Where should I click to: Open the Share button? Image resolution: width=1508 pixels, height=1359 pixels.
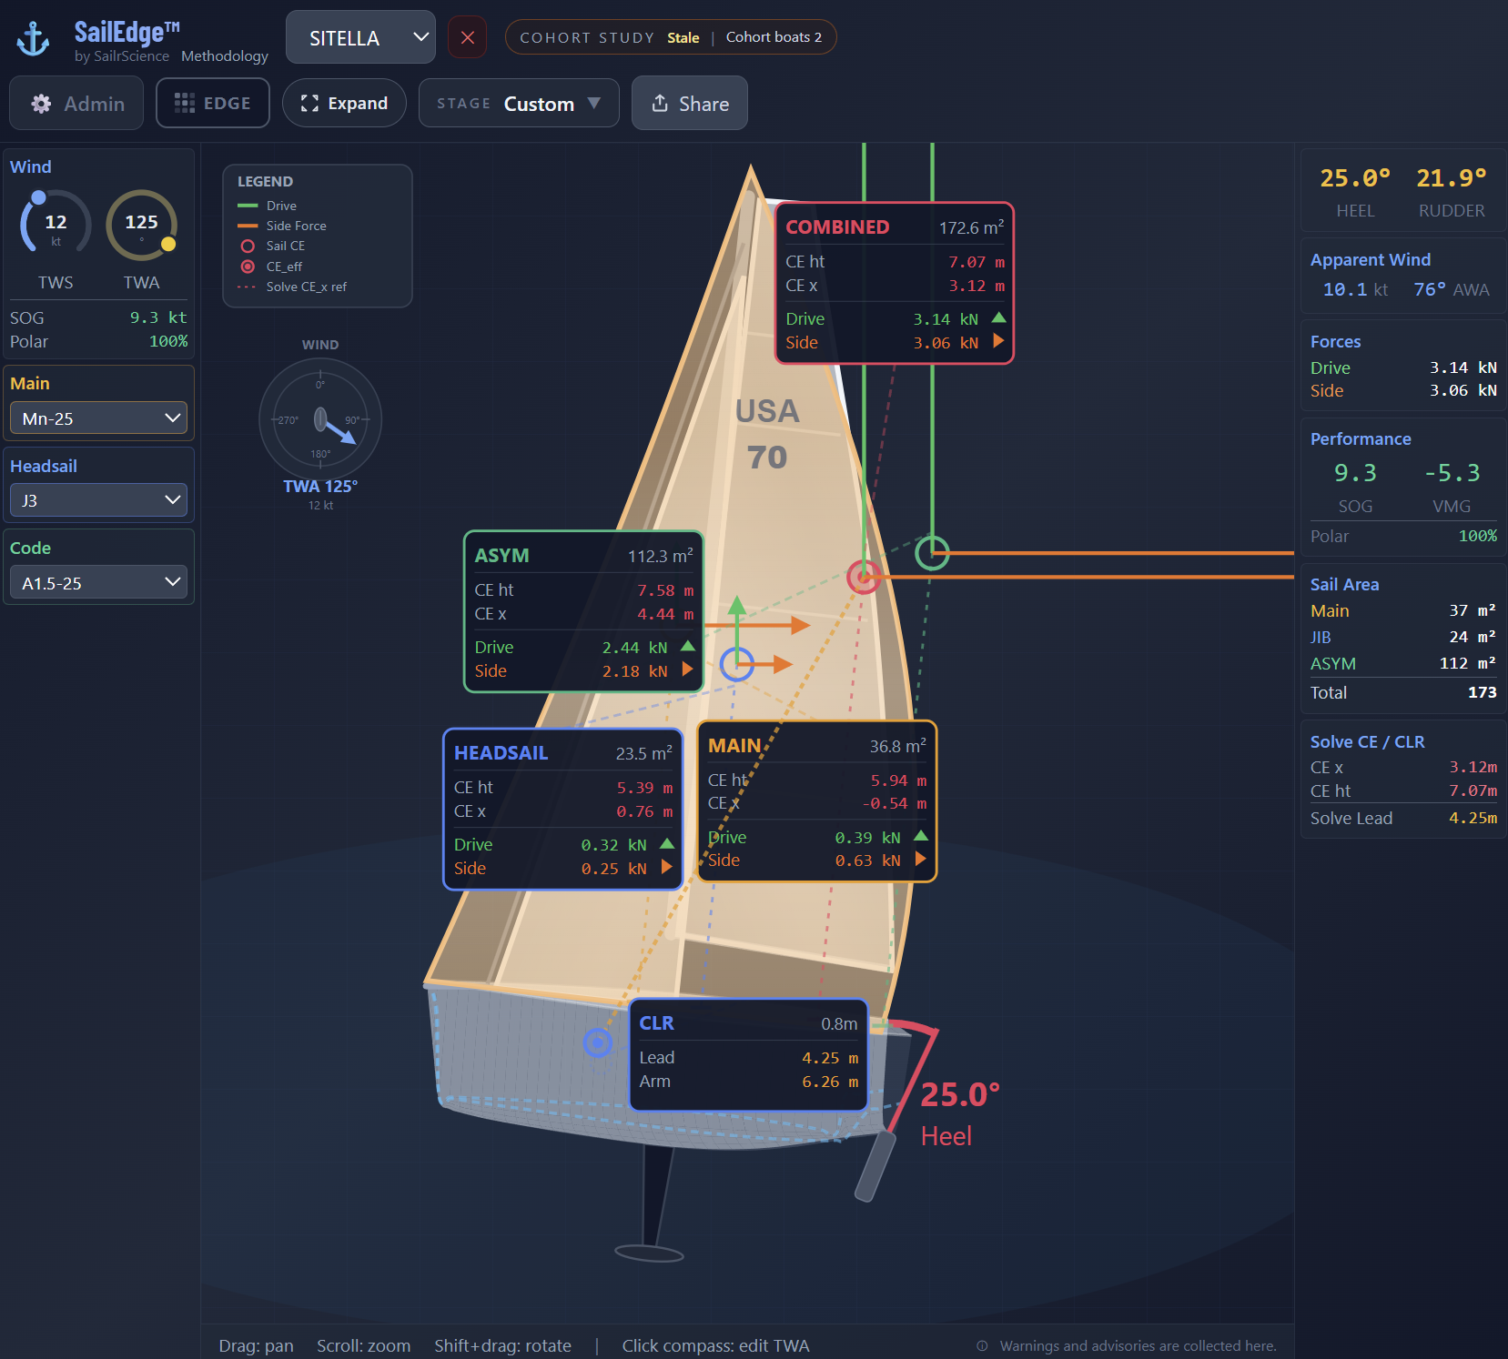[x=690, y=103]
